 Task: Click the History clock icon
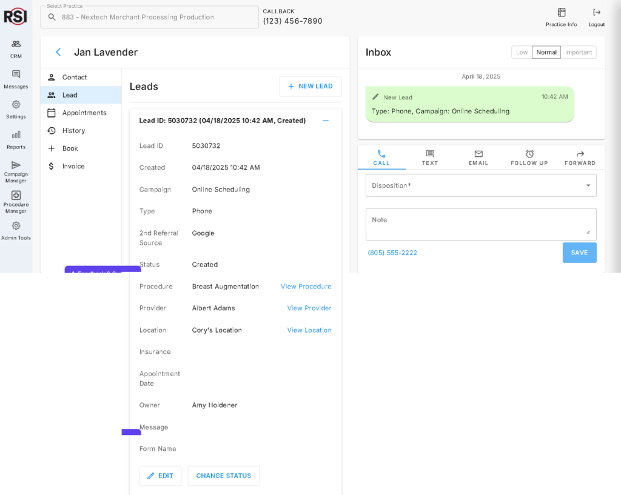click(x=52, y=131)
